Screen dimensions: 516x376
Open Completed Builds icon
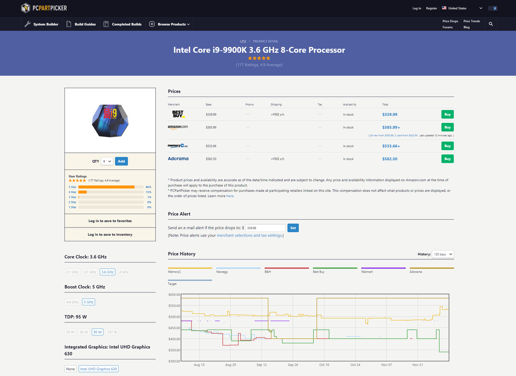coord(107,24)
